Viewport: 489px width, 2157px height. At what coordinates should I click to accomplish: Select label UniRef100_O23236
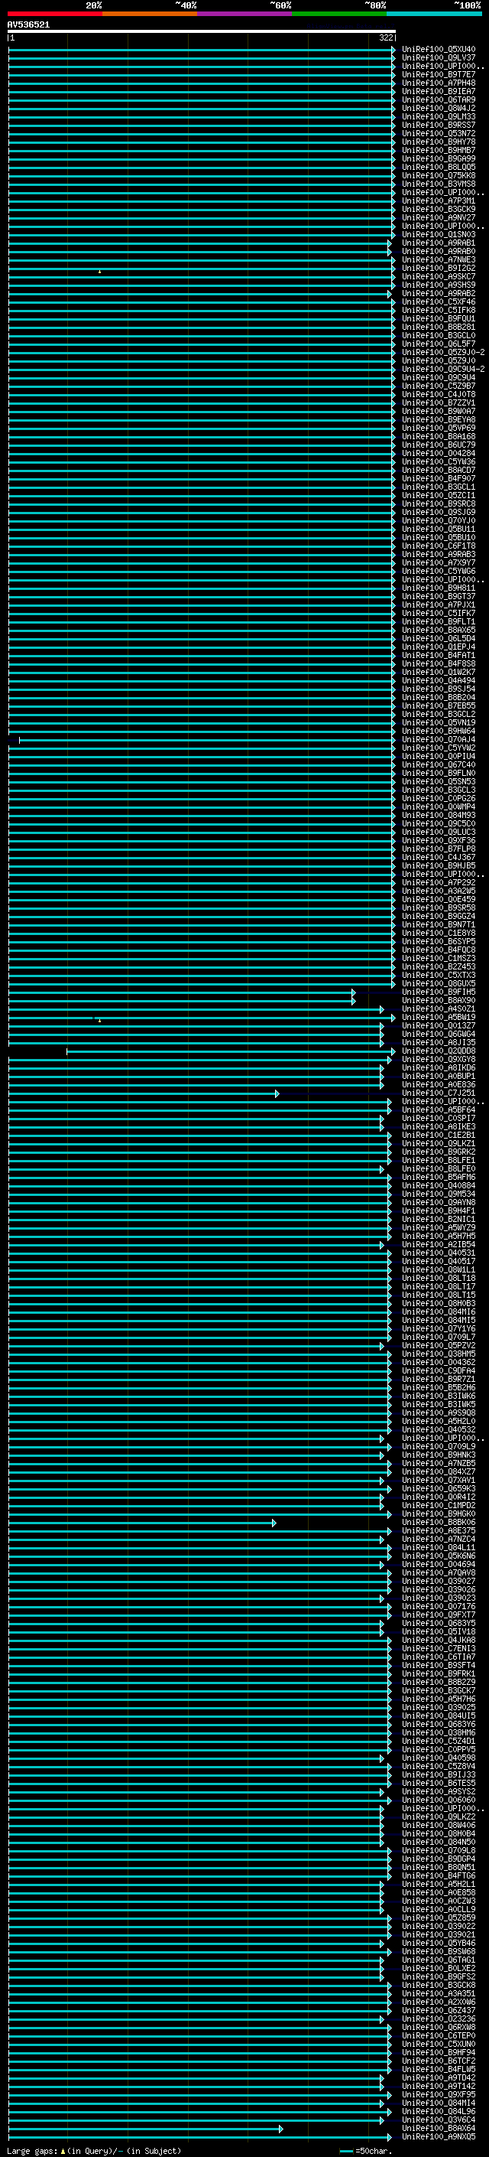coord(439,2019)
